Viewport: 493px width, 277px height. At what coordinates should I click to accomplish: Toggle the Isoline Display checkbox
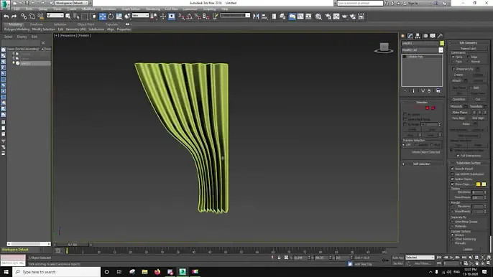pos(453,179)
